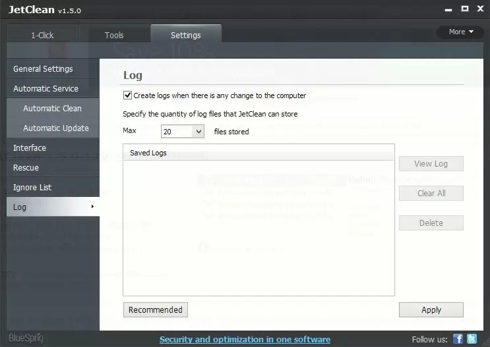Click the View Log button
Screen dimensions: 490x347
[431, 163]
